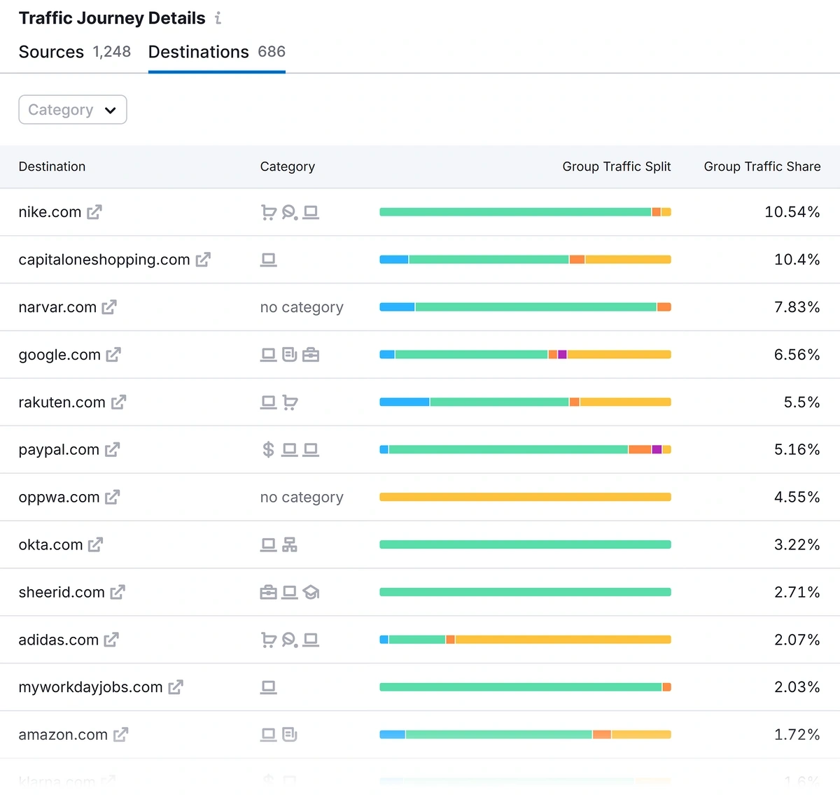This screenshot has width=840, height=795.
Task: Click the nike.com traffic split bar
Action: pyautogui.click(x=525, y=212)
